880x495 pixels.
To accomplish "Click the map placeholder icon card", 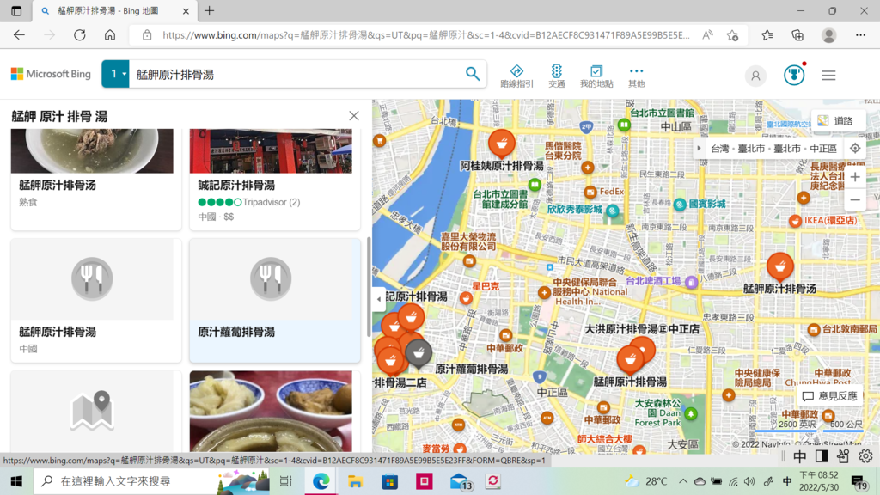I will click(x=92, y=411).
